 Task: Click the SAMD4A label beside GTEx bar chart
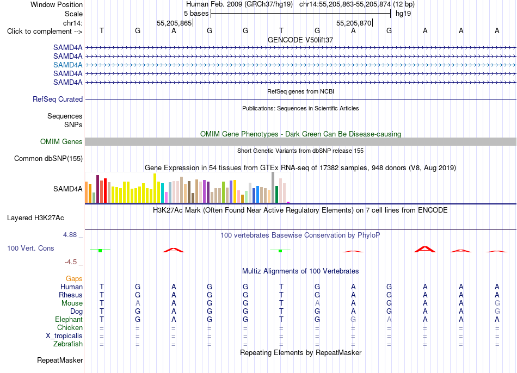[x=68, y=189]
